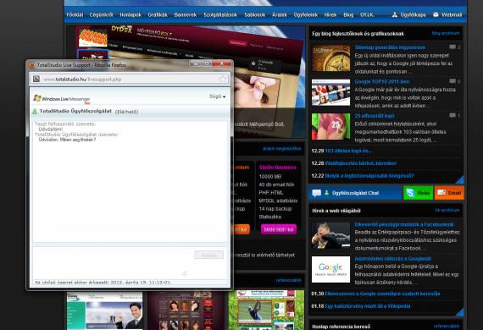
Task: Bookmark page with the star icon
Action: (223, 79)
